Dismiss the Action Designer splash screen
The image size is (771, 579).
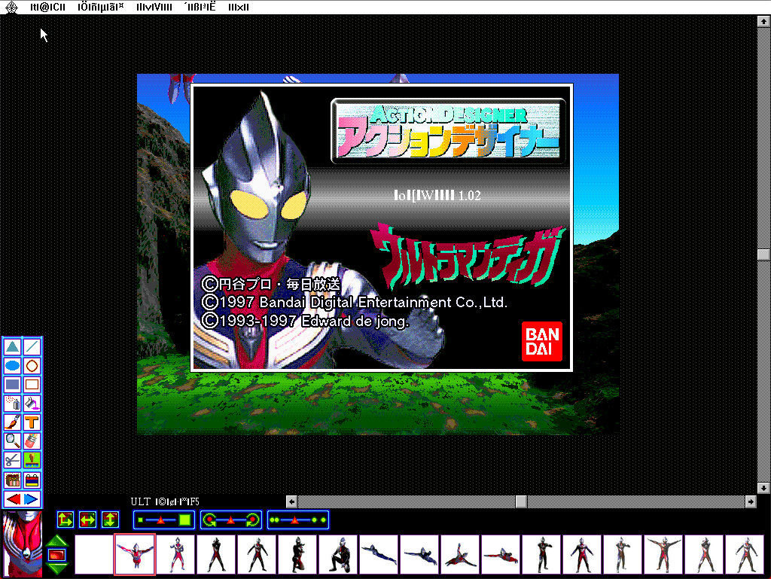(x=382, y=227)
